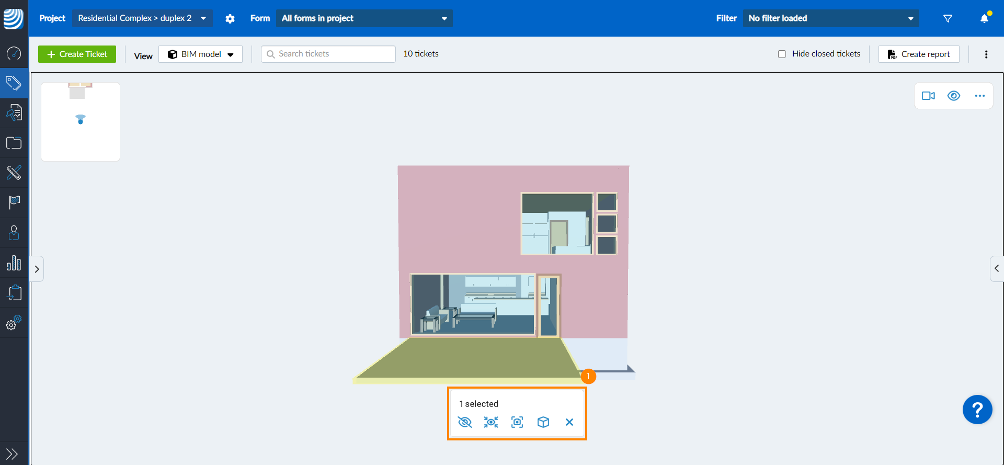Click the filter funnel icon
This screenshot has height=465, width=1004.
pos(948,18)
